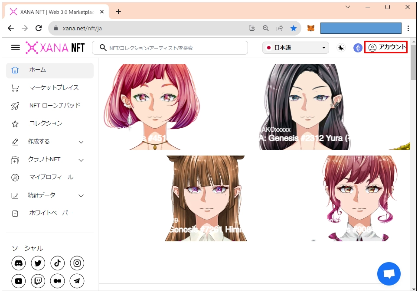Open the Telegram social link
Viewport: 418px width, 292px height.
77,281
